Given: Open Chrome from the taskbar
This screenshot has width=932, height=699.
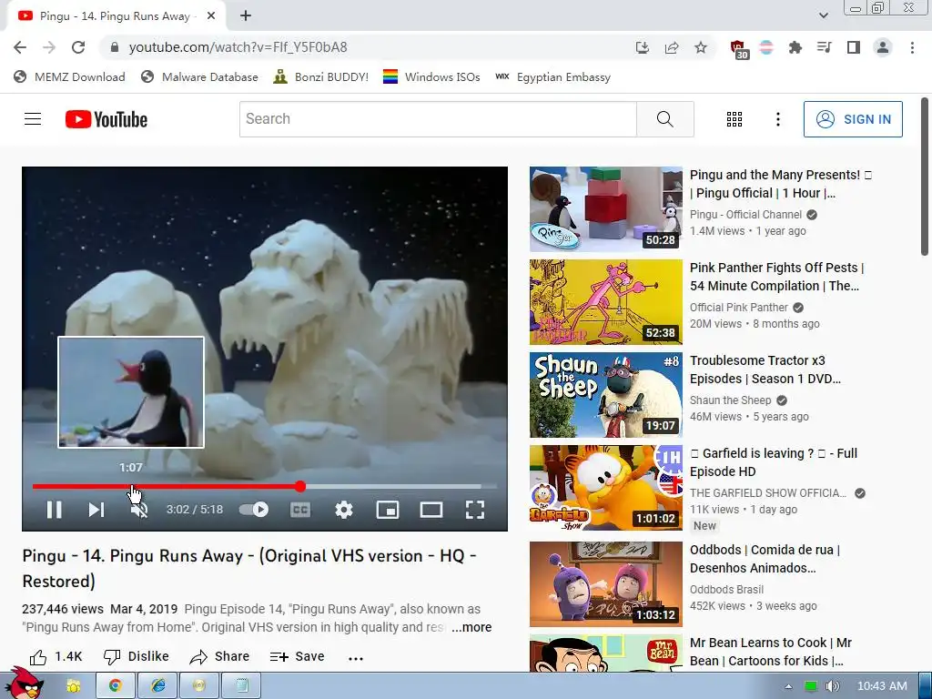Looking at the screenshot, I should click(x=116, y=686).
